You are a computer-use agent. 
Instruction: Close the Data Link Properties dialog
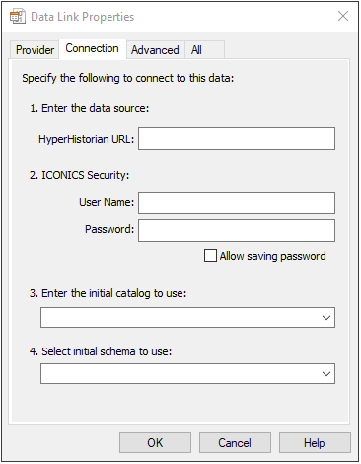[x=343, y=16]
